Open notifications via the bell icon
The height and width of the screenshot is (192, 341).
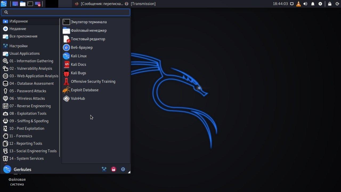313,4
